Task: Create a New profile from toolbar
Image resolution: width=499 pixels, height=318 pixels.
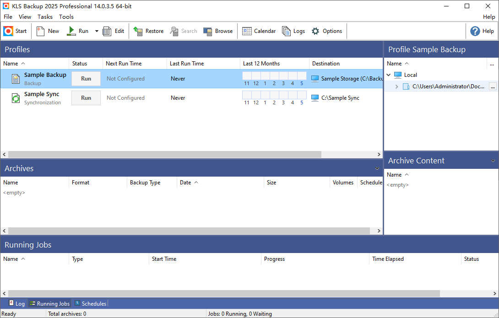Action: point(48,31)
